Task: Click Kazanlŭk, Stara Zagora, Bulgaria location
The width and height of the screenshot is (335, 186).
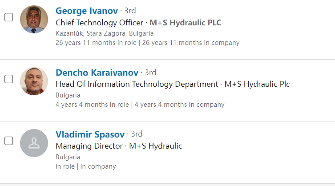Action: 105,33
